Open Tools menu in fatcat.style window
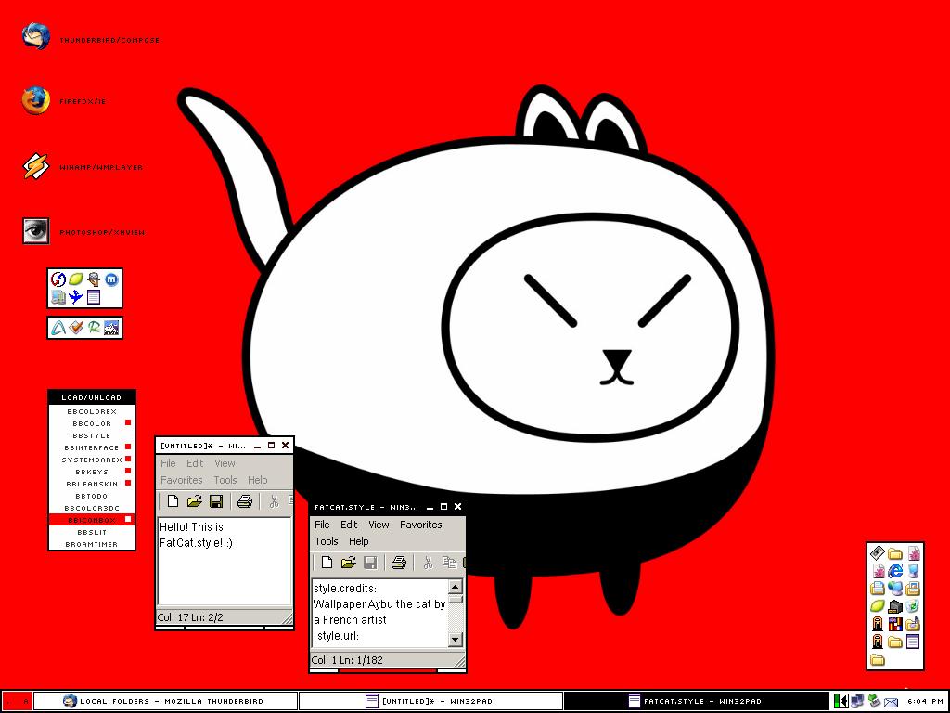Image resolution: width=950 pixels, height=713 pixels. pos(326,541)
